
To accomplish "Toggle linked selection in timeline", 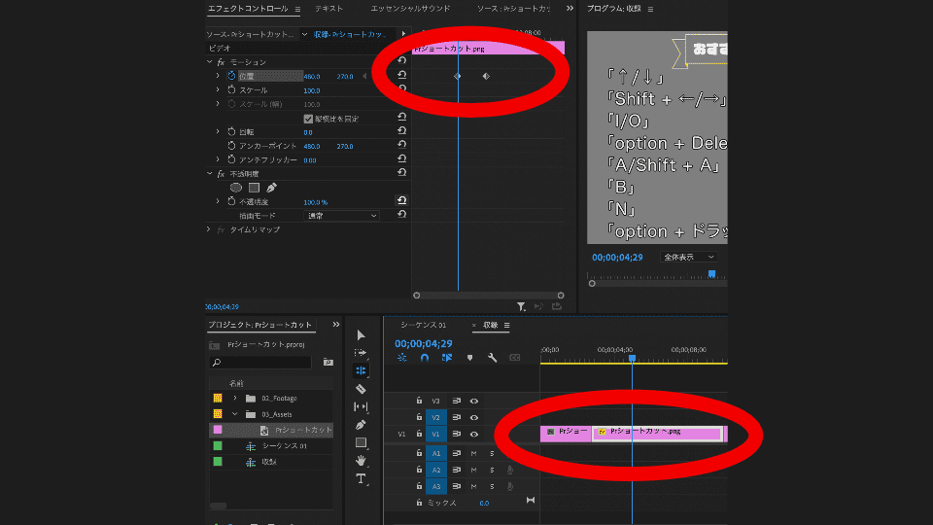I will (447, 357).
